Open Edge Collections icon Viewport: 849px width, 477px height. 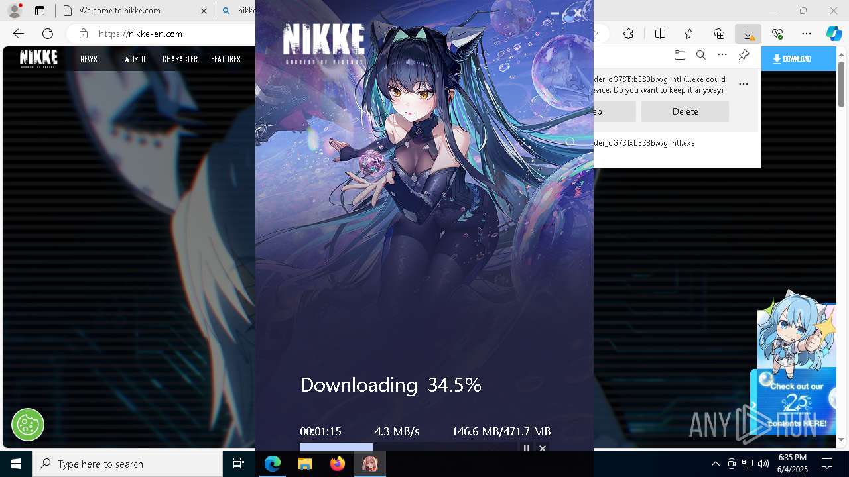coord(719,34)
